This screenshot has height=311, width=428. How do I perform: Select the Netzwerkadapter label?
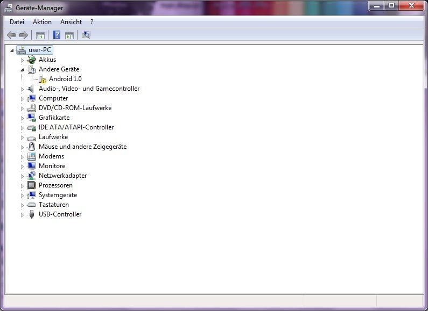[63, 176]
